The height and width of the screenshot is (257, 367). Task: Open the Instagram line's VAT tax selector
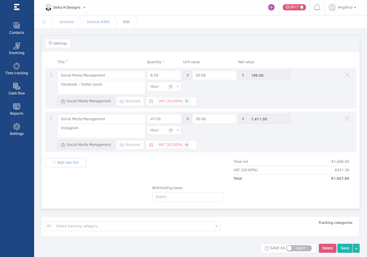click(x=171, y=144)
